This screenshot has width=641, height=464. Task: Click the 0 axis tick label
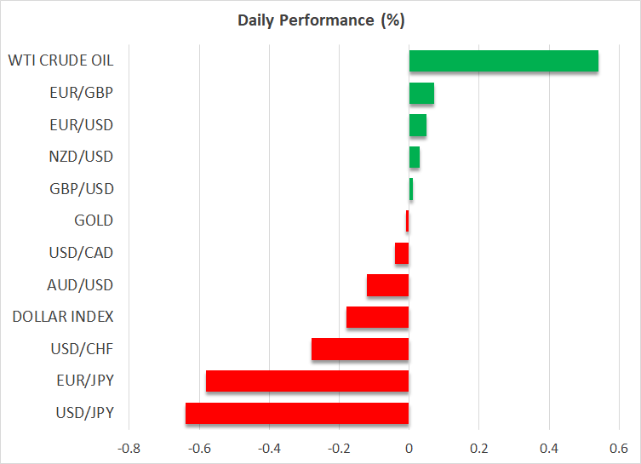pos(409,448)
